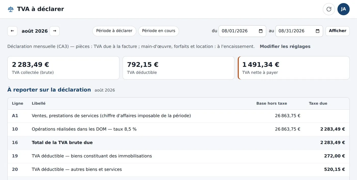Open the "Modifier les réglages" link

pyautogui.click(x=285, y=47)
